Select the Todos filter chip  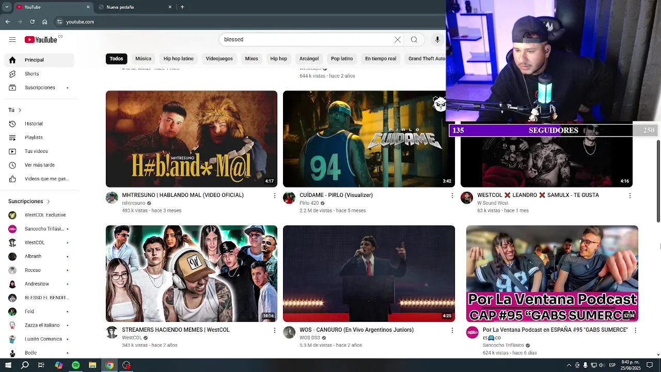pos(116,59)
